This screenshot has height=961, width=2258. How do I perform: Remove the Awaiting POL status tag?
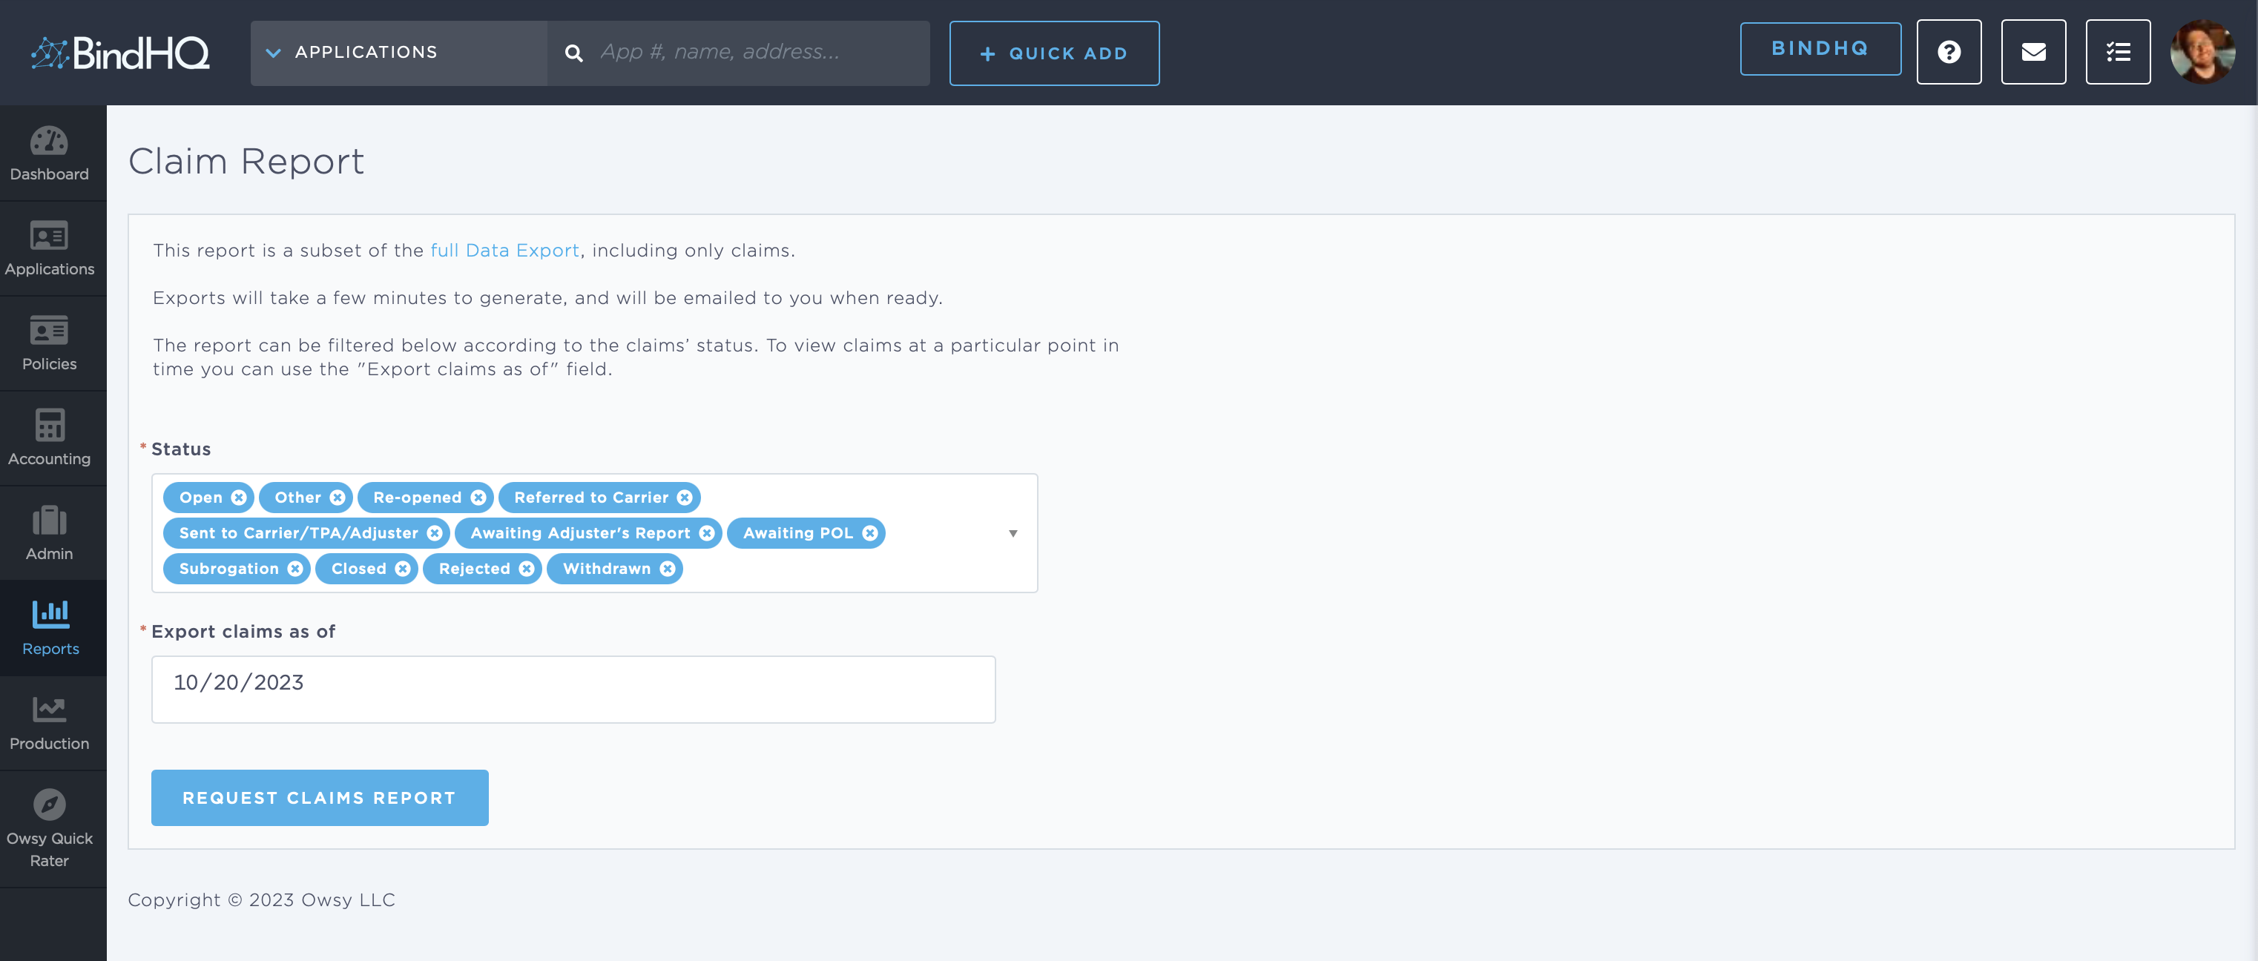[869, 532]
